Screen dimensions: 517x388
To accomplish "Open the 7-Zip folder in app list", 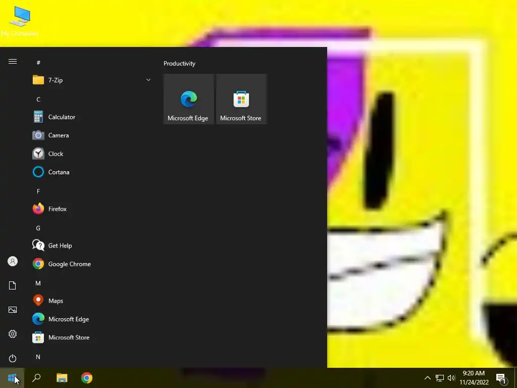I will click(x=92, y=80).
